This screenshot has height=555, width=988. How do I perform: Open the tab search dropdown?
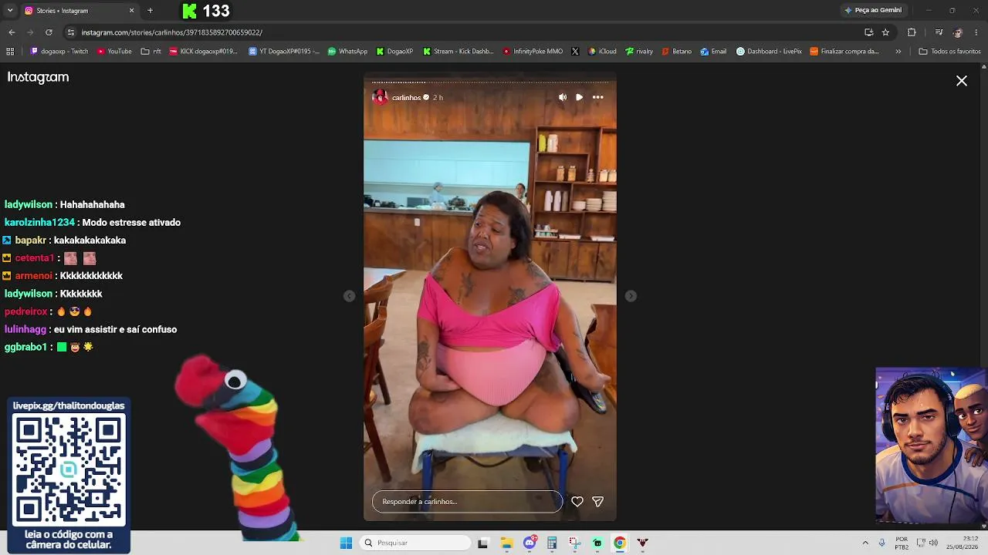coord(10,11)
